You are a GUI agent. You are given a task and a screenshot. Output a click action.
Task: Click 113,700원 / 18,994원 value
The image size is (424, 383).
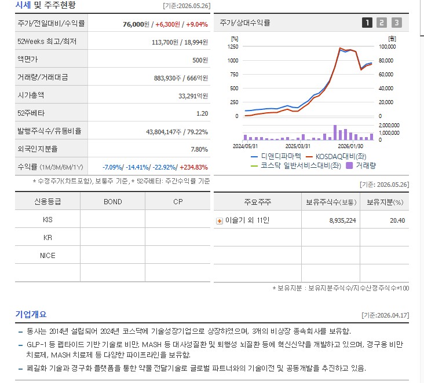[x=180, y=42]
